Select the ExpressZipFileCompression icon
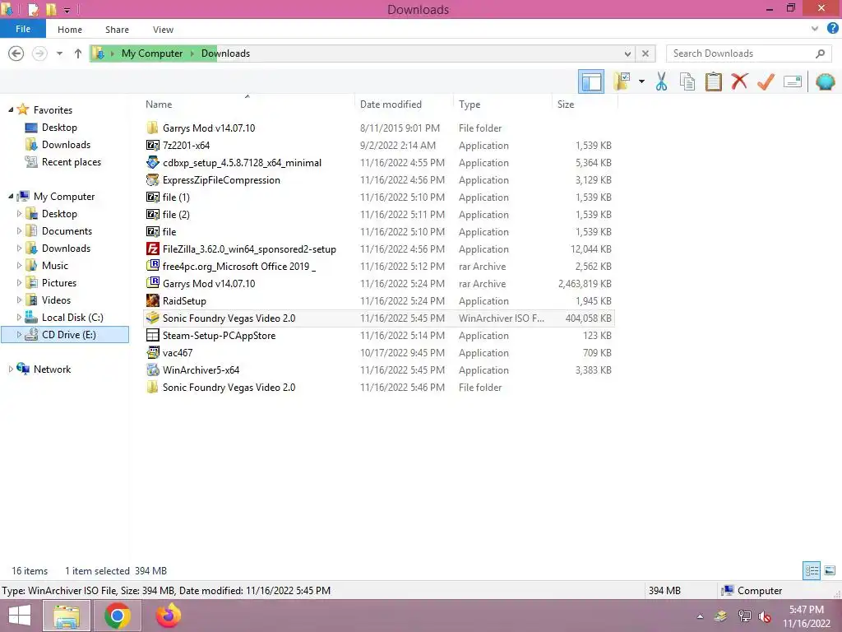 click(152, 179)
